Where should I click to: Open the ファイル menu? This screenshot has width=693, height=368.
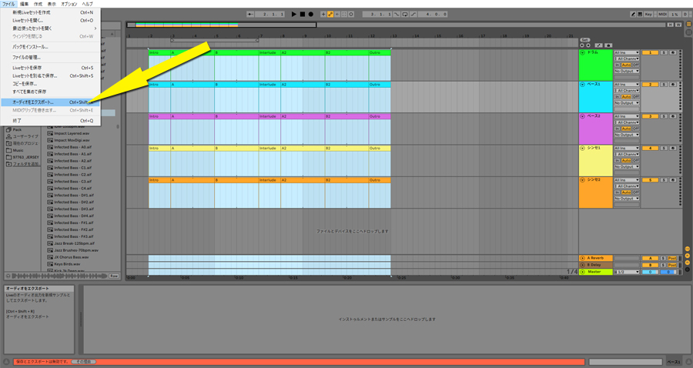click(8, 4)
